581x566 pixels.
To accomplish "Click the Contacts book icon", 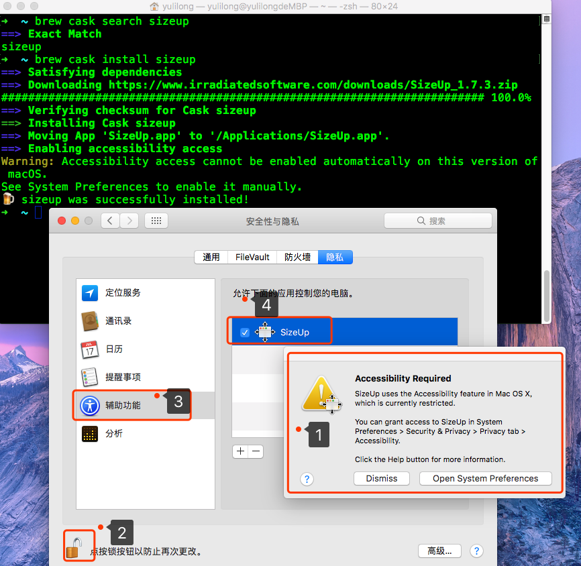I will point(90,321).
